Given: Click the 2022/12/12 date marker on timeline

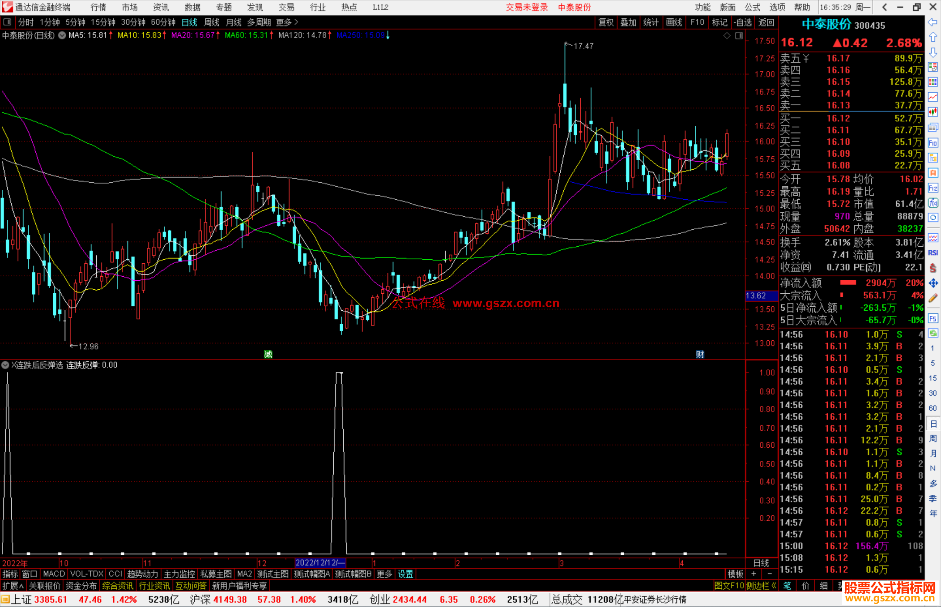Looking at the screenshot, I should 320,563.
